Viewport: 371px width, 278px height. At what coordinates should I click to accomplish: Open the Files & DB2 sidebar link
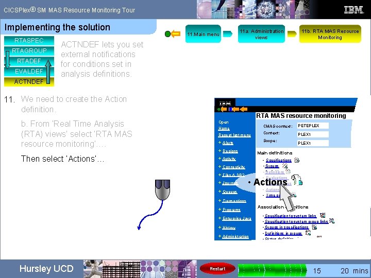233,175
